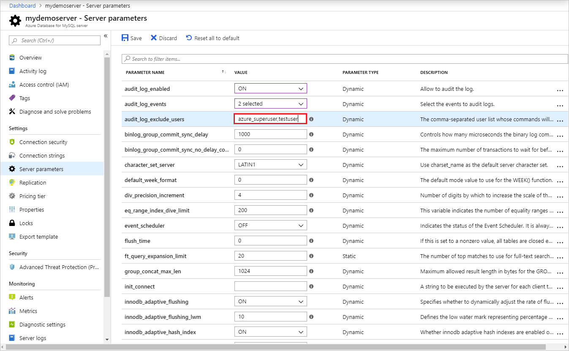Click the empty init_connect value field
The image size is (569, 351).
click(271, 286)
